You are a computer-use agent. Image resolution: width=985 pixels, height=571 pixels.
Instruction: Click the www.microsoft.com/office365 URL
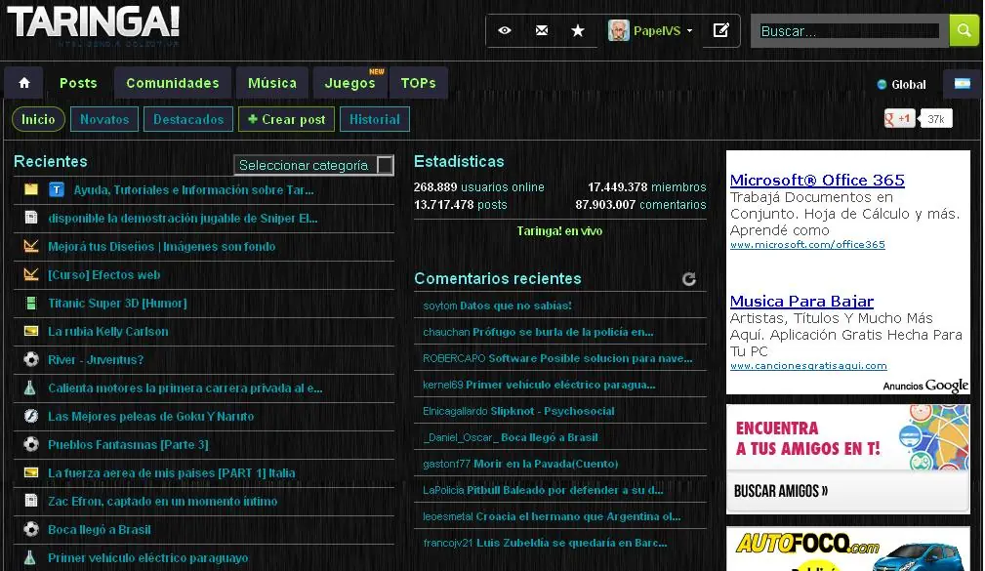coord(807,244)
